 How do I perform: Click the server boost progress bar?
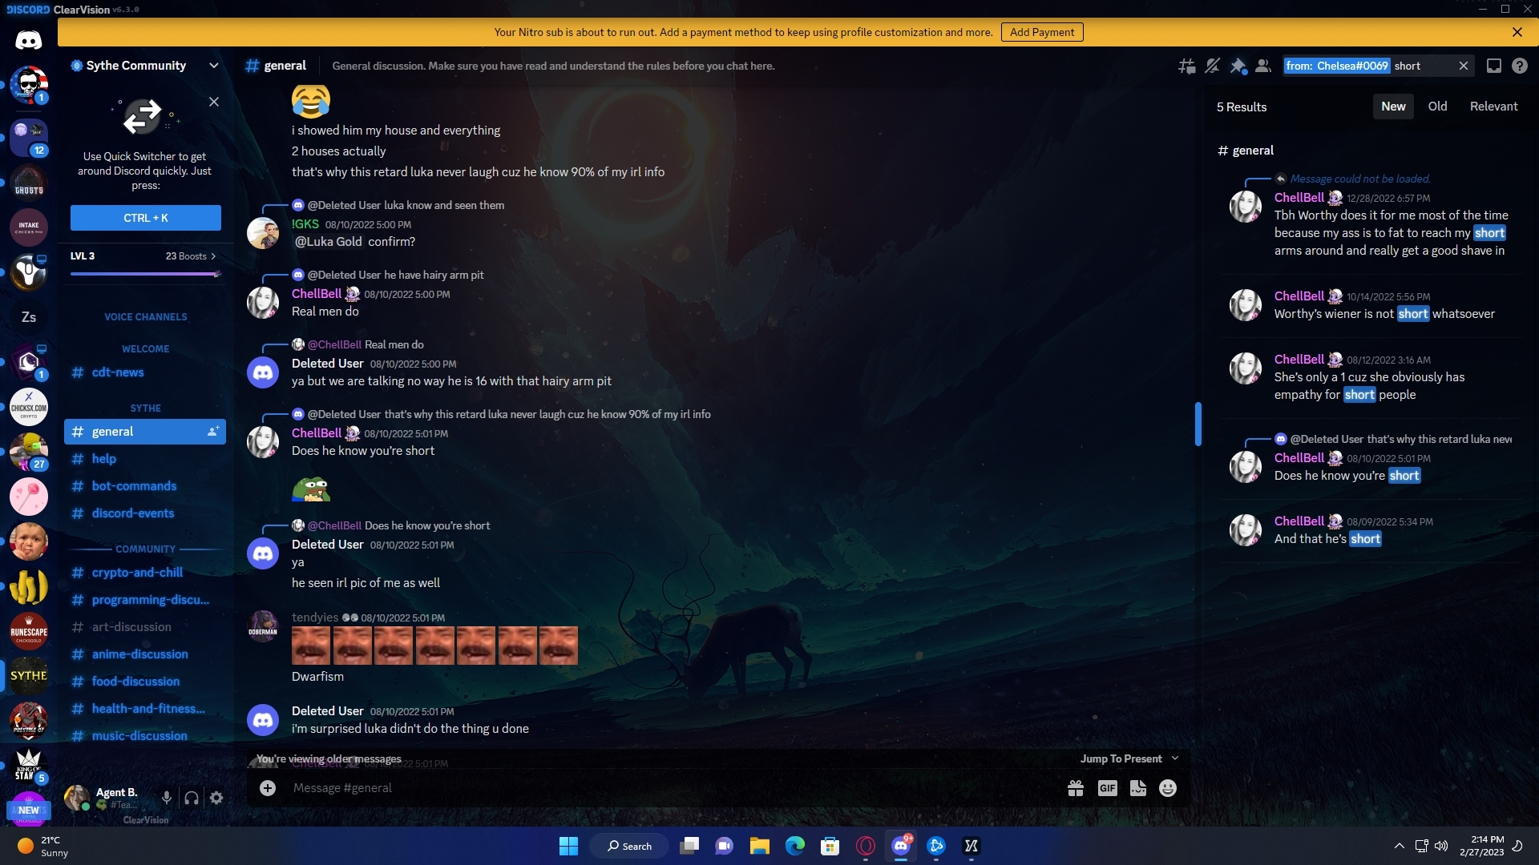145,275
